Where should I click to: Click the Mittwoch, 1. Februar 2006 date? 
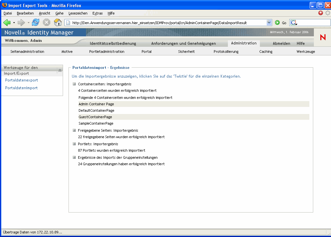[289, 32]
